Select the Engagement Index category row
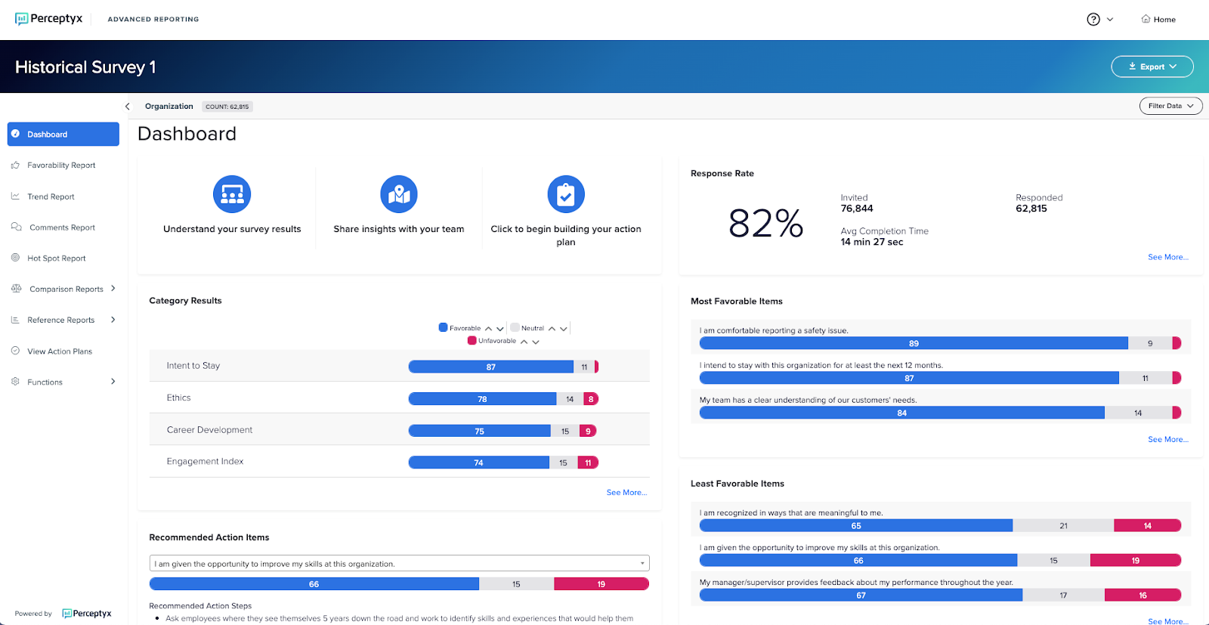Screen dimensions: 1209x625 (x=399, y=461)
